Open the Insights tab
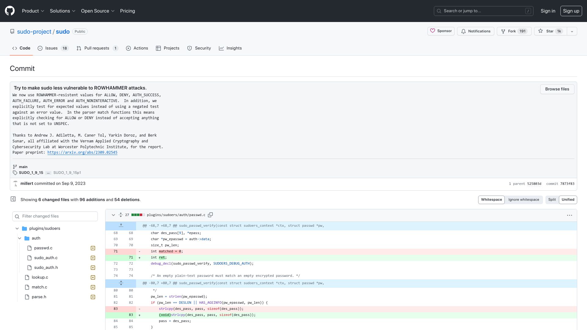Viewport: 587px width, 330px height. click(x=230, y=48)
